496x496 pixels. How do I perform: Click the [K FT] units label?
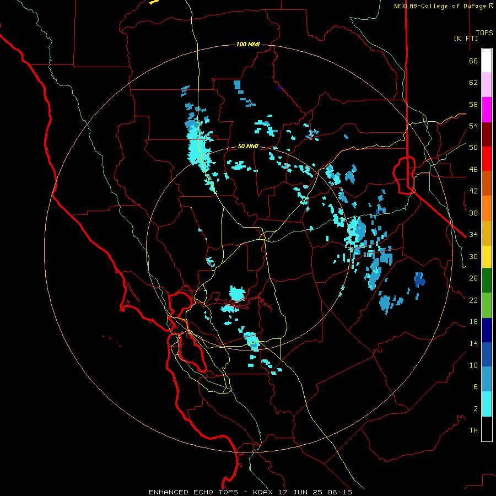tap(466, 38)
